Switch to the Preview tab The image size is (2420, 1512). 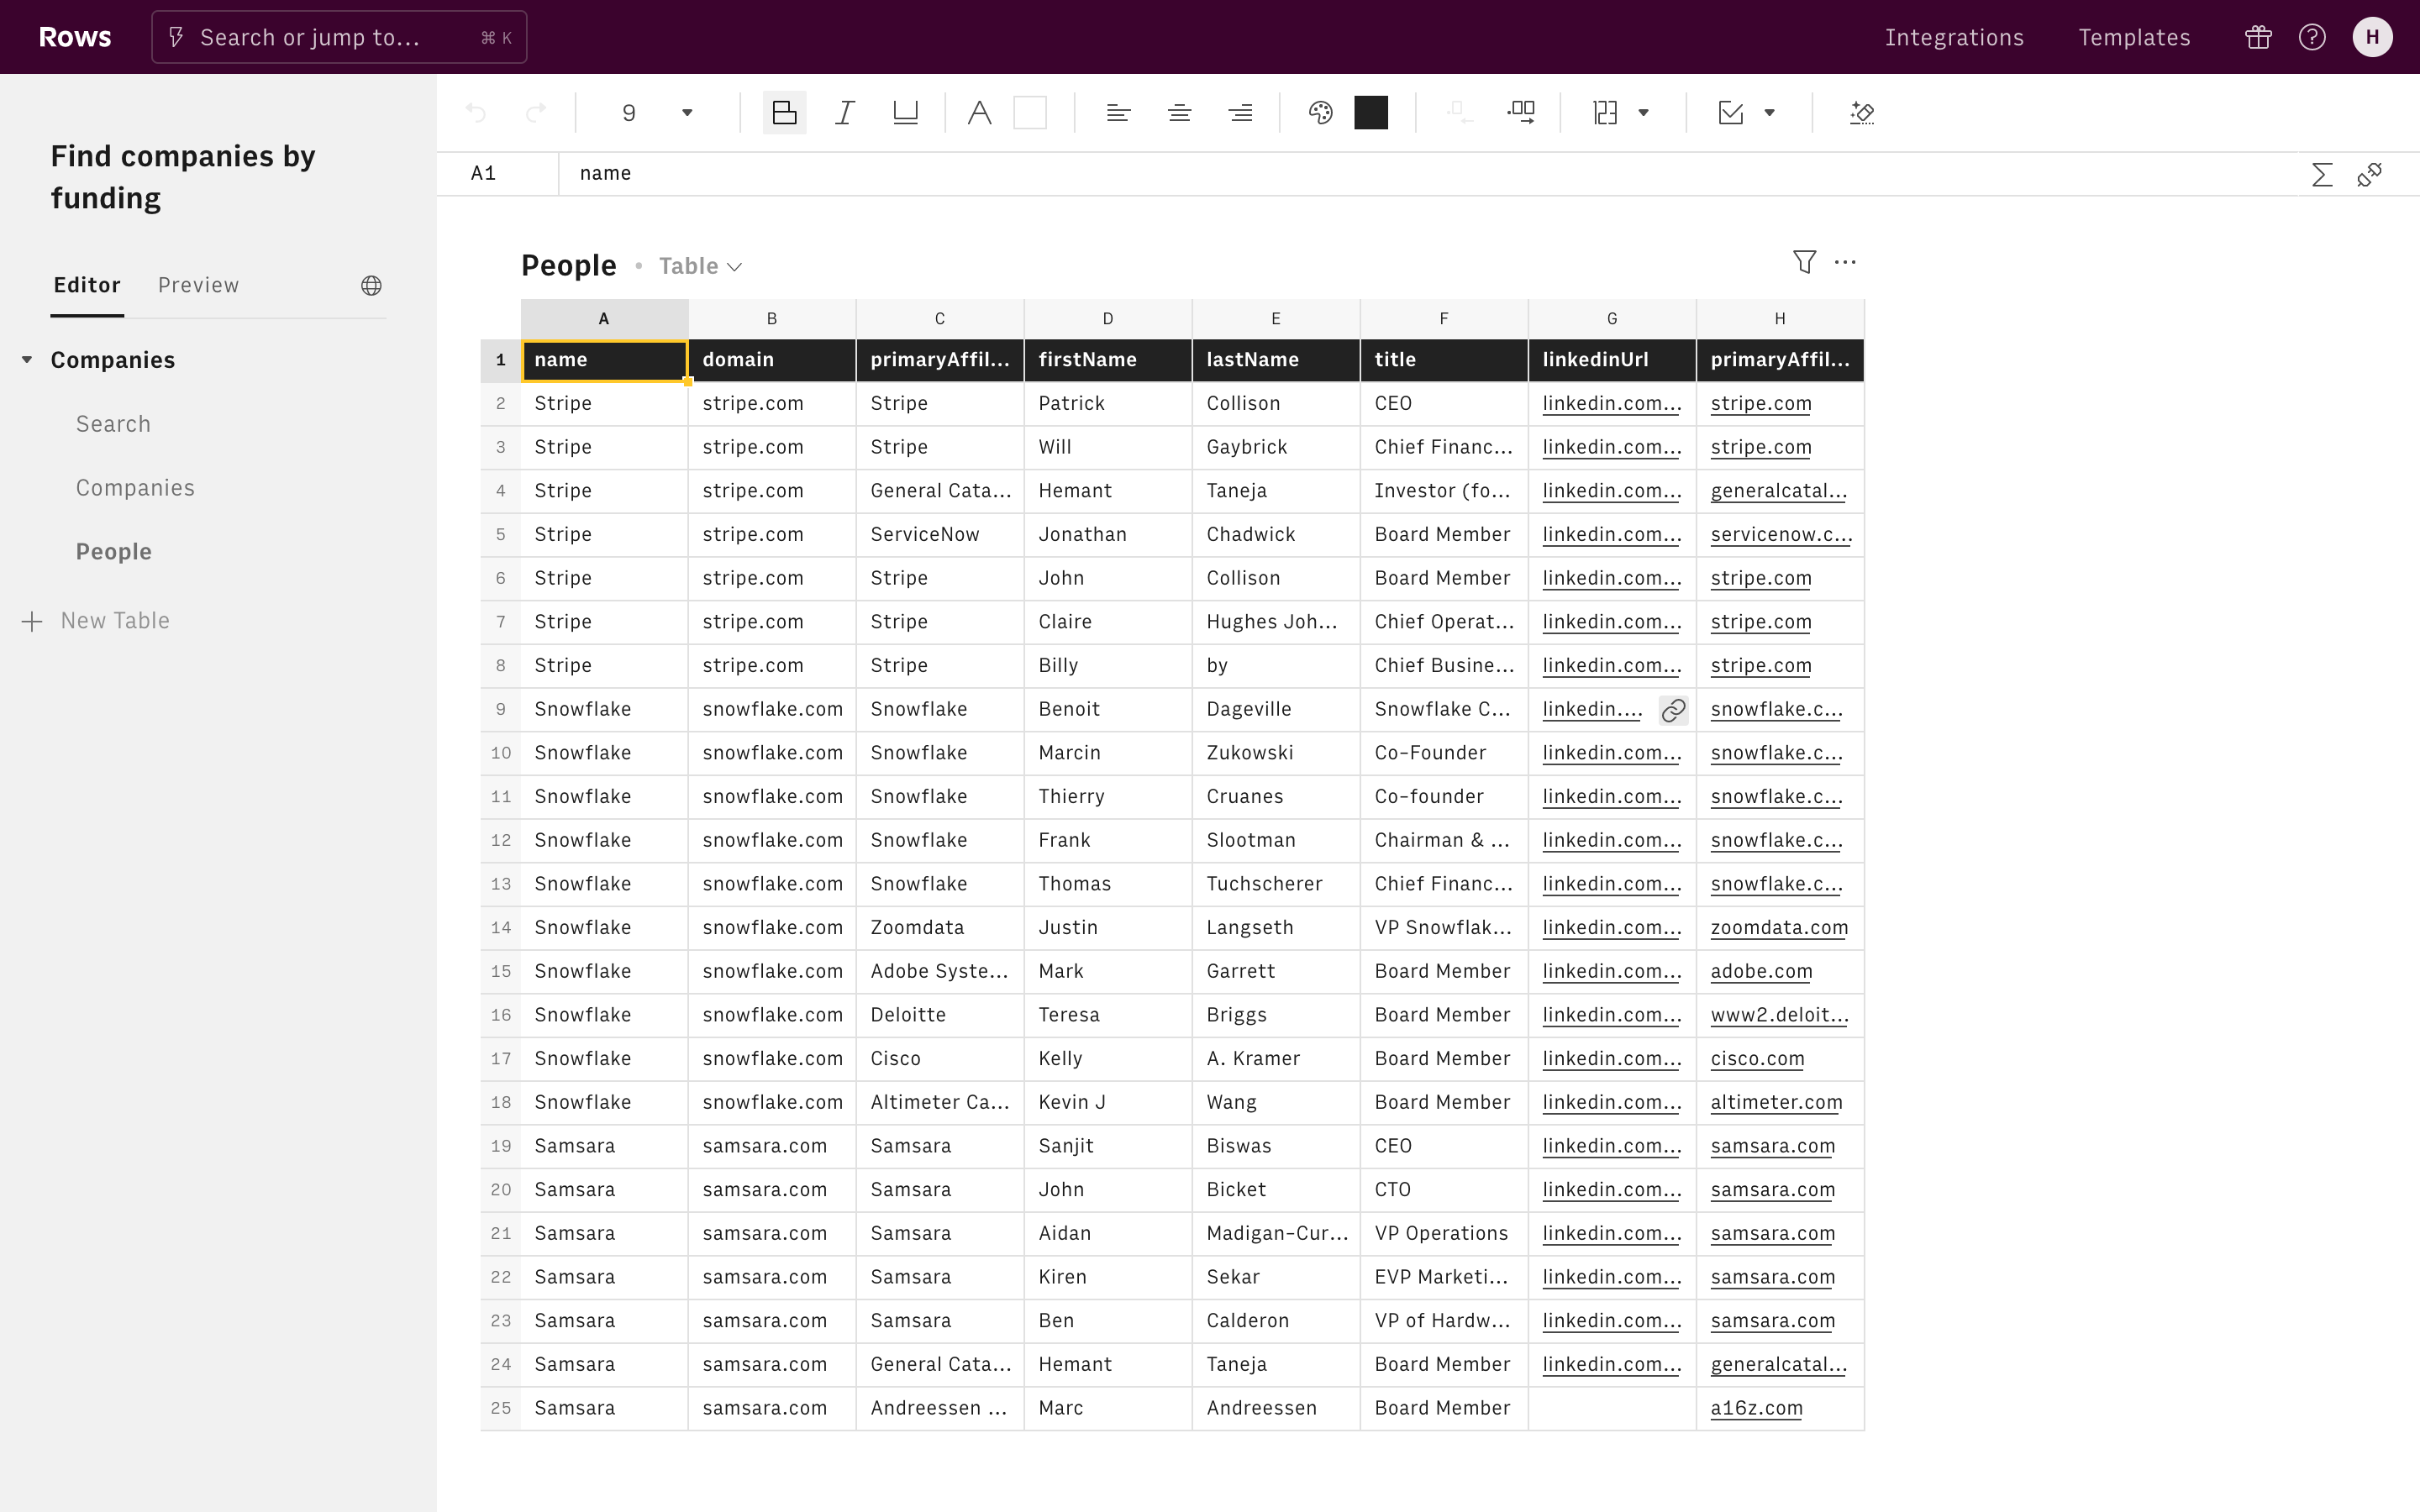click(x=198, y=285)
